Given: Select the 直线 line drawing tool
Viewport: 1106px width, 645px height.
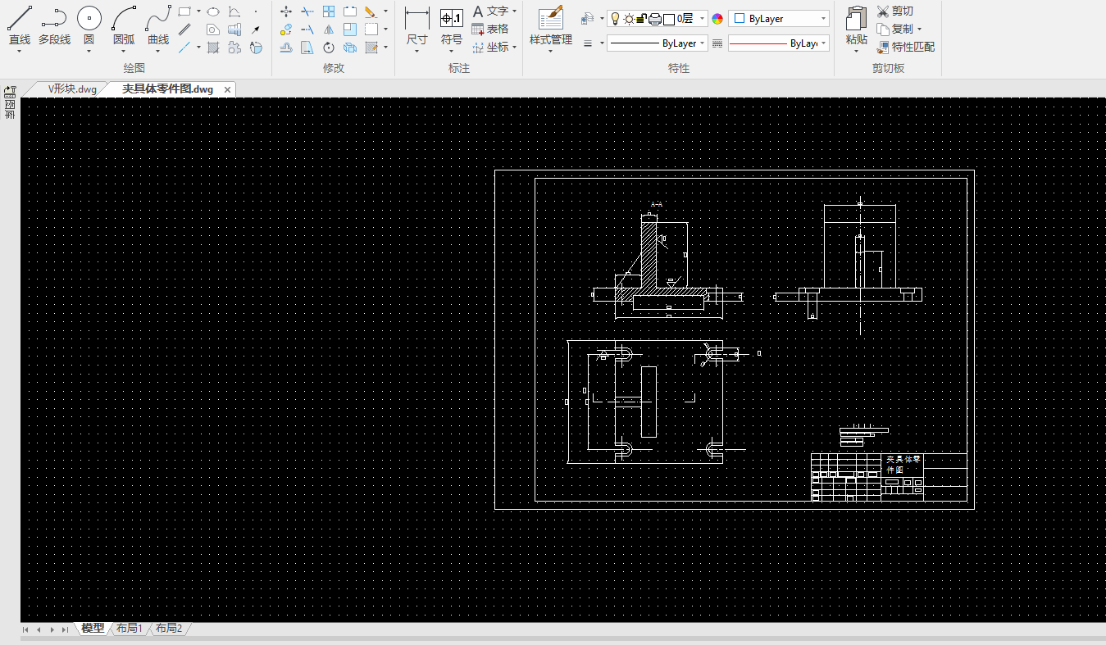Looking at the screenshot, I should [19, 26].
